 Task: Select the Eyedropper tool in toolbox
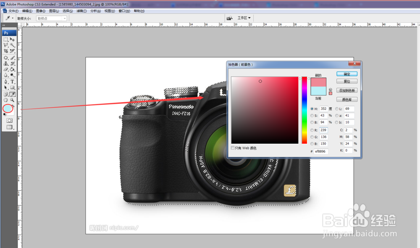pyautogui.click(x=12, y=94)
